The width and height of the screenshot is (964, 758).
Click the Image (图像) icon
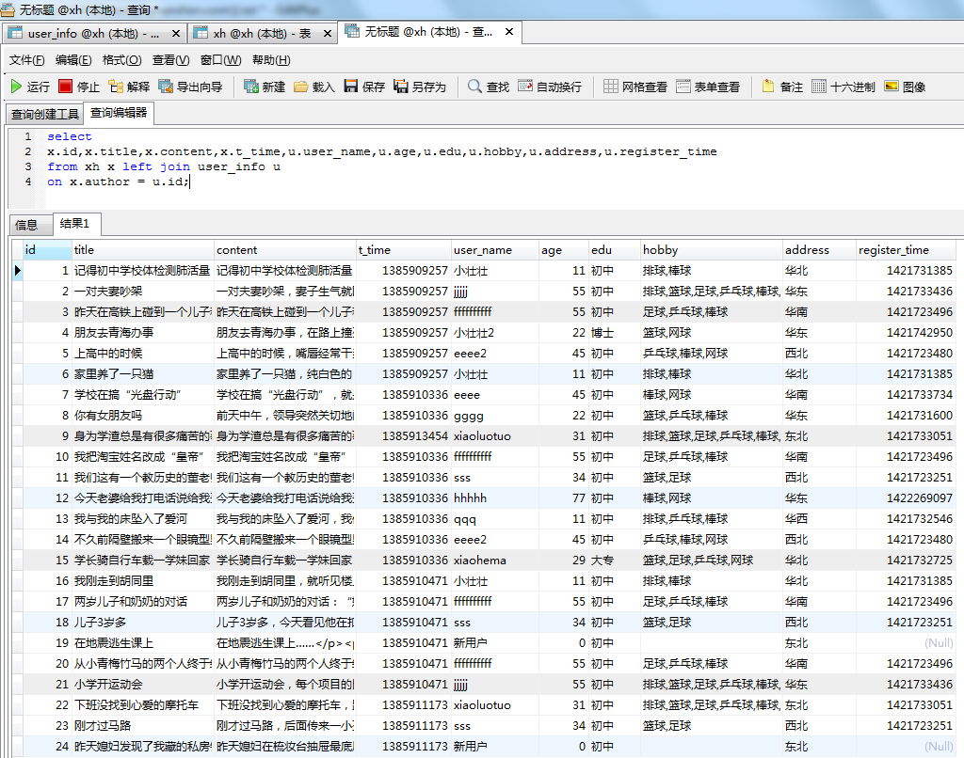(x=892, y=87)
